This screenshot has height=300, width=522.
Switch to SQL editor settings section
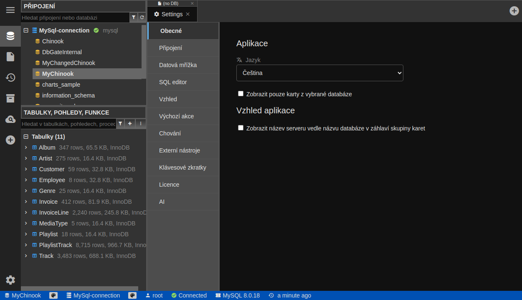coord(173,82)
